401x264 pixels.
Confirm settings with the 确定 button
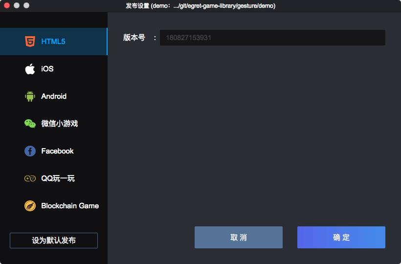pos(341,238)
